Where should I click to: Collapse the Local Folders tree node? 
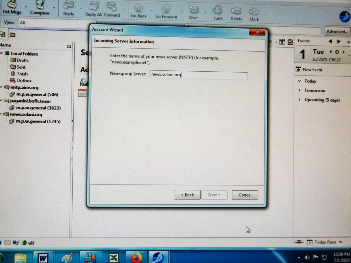[2, 53]
